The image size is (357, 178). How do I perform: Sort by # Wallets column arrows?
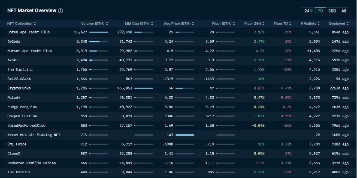click(318, 24)
